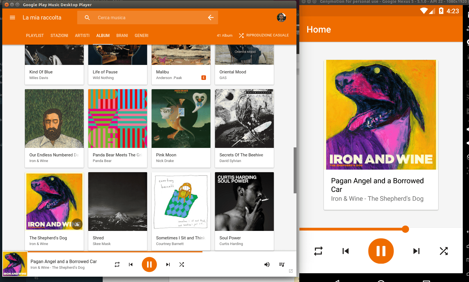Screen dimensions: 469x282
Task: Open the Soul Power album cover
Action: (244, 202)
